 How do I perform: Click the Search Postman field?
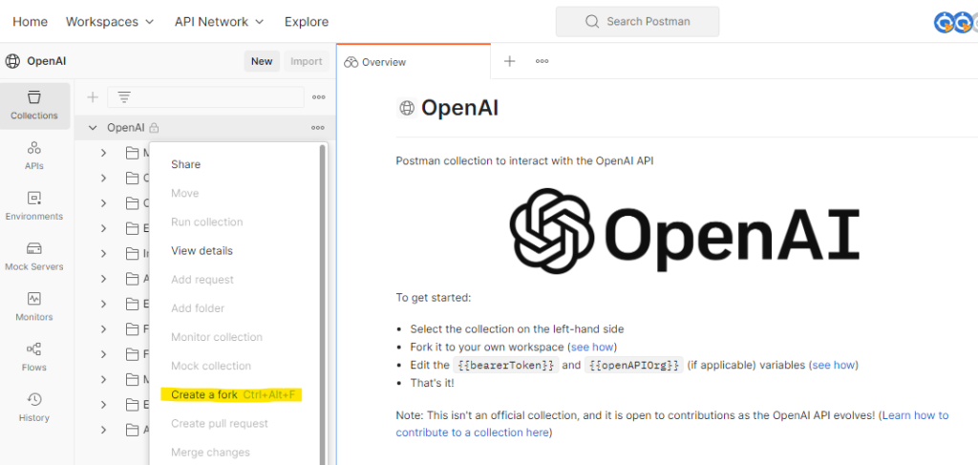[637, 21]
